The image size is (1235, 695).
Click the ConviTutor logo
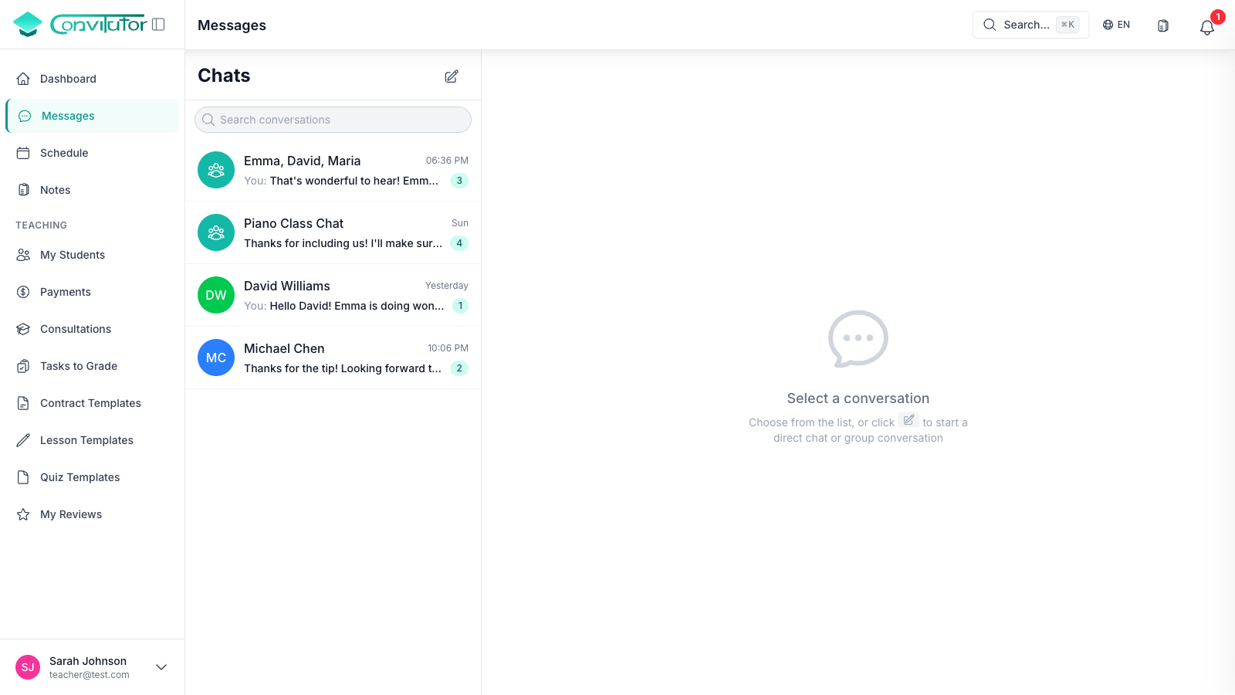pos(80,25)
